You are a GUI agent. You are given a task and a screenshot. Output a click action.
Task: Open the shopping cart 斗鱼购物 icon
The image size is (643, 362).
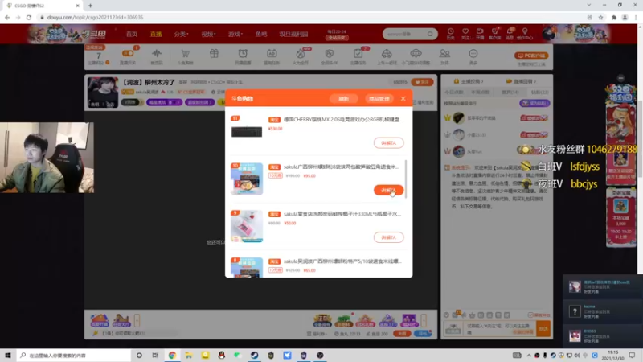186,54
